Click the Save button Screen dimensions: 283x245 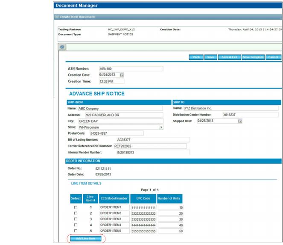tap(210, 57)
